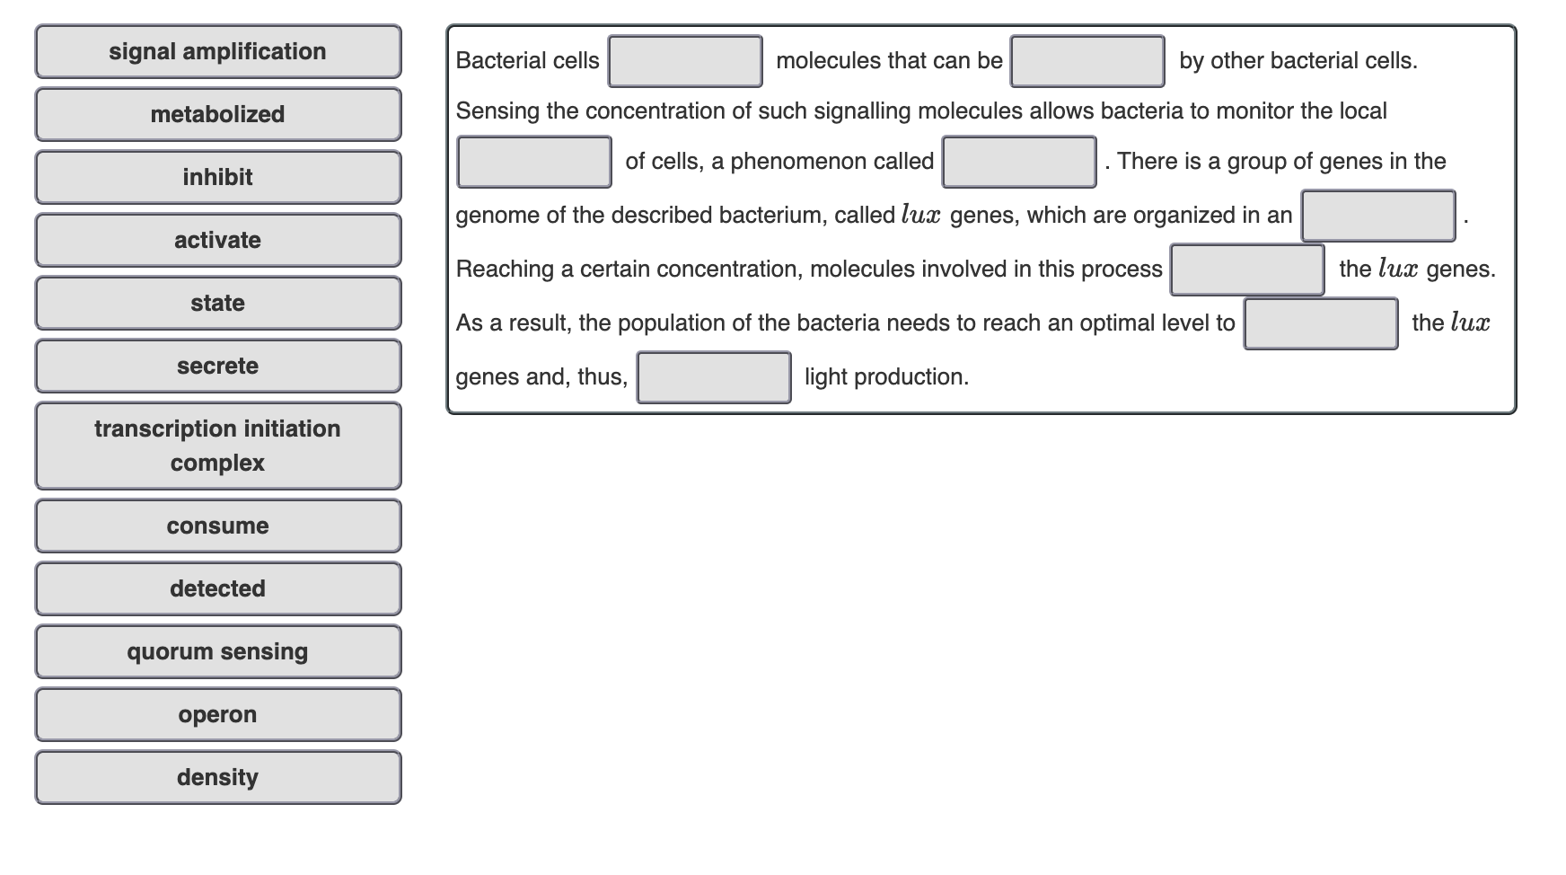Click the blank after 'genes and, thus,'
The image size is (1566, 875).
pos(713,378)
